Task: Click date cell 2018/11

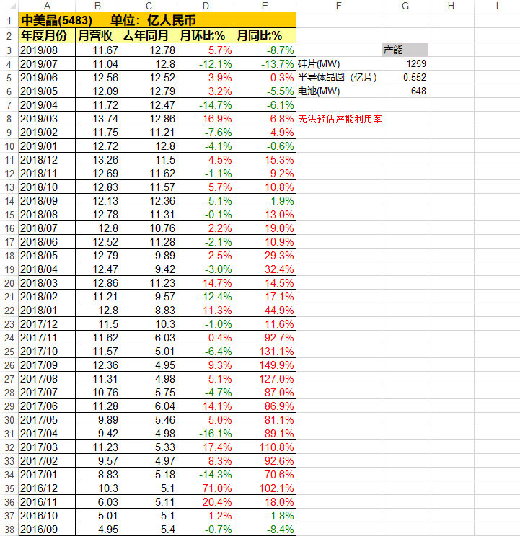Action: pos(47,174)
